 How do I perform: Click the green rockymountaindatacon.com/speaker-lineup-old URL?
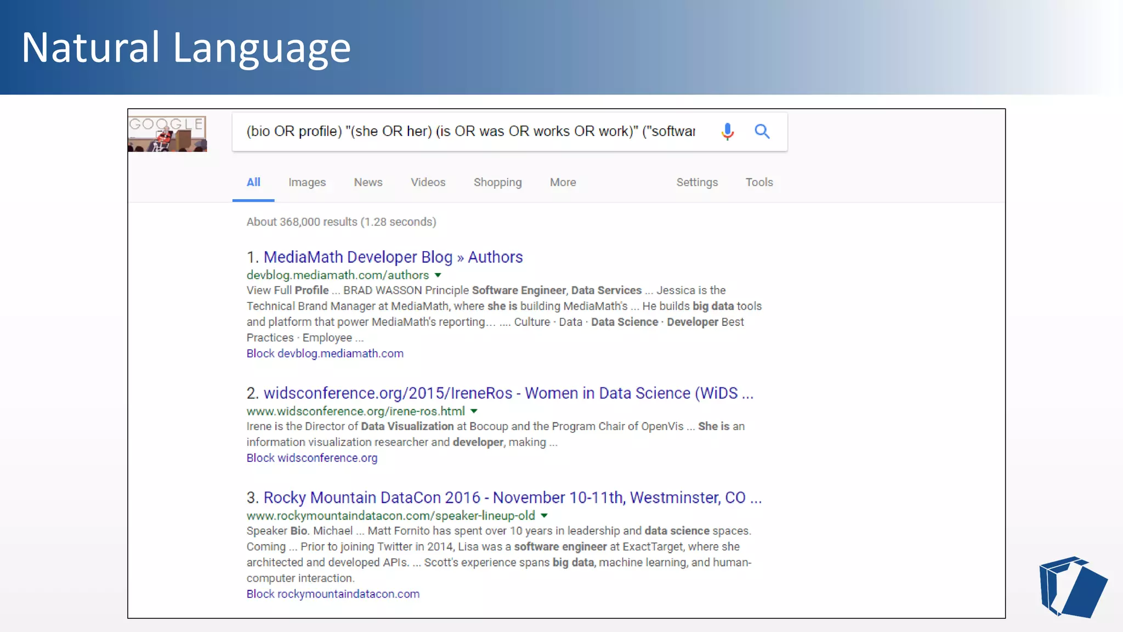390,516
